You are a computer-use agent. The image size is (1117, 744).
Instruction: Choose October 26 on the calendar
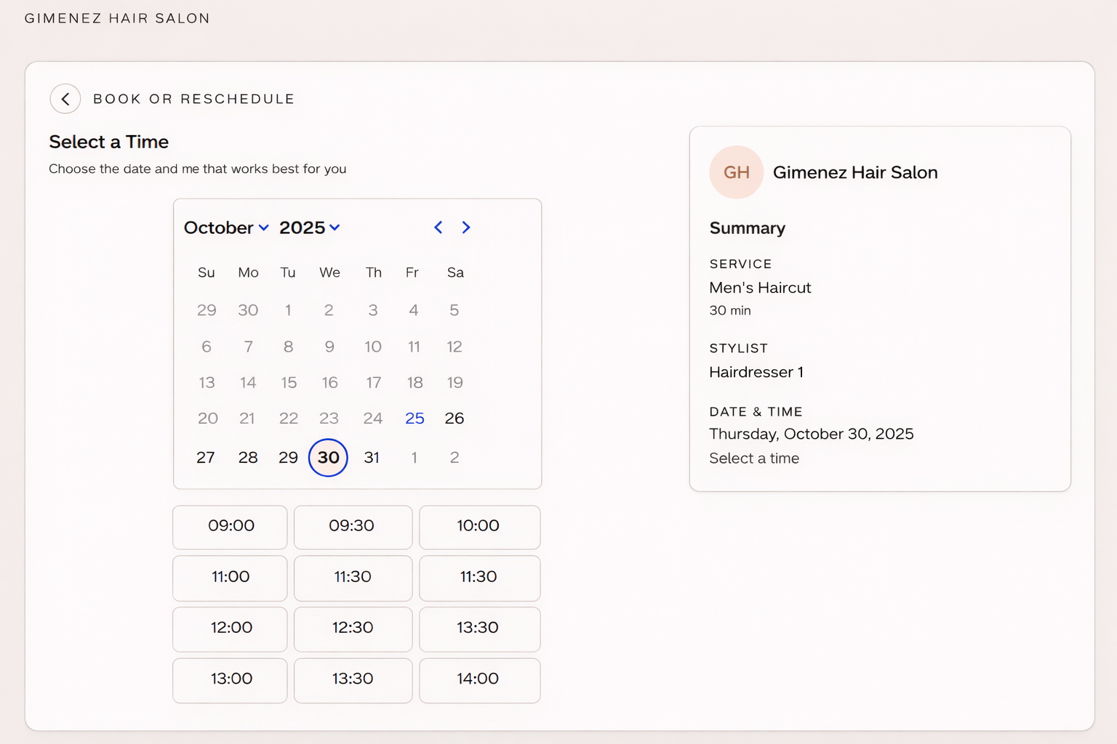[455, 418]
